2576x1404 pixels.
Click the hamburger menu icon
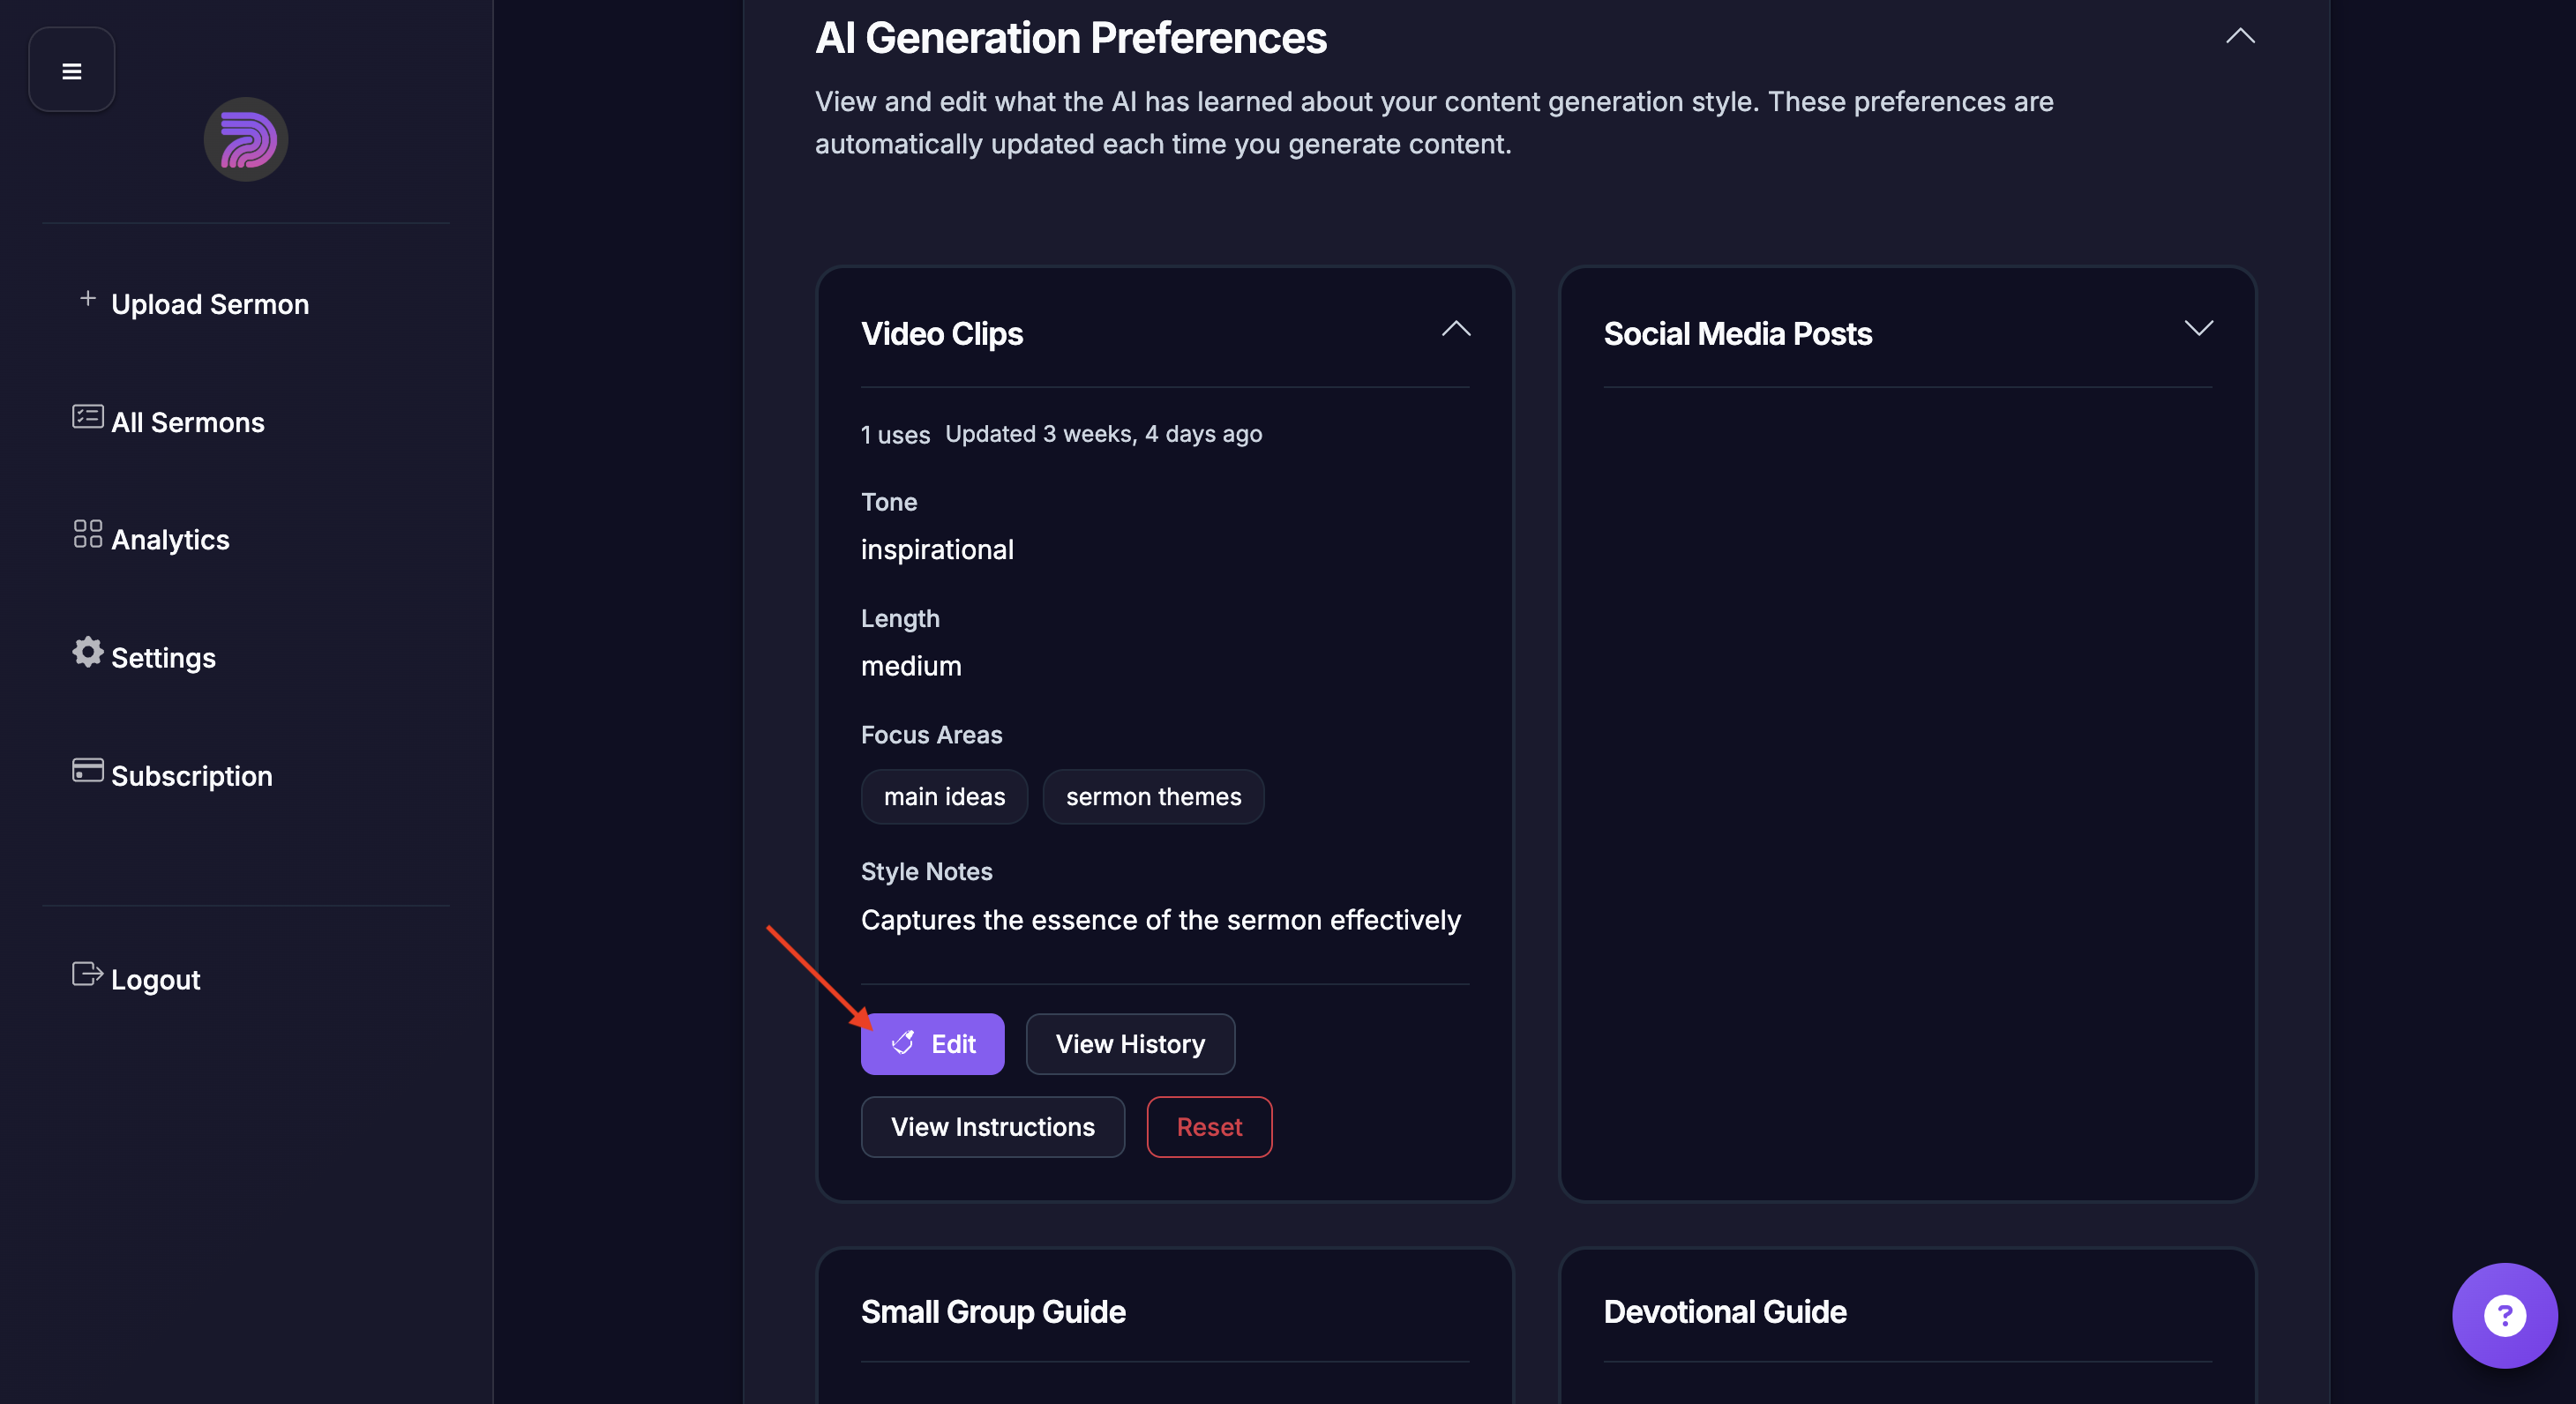71,71
